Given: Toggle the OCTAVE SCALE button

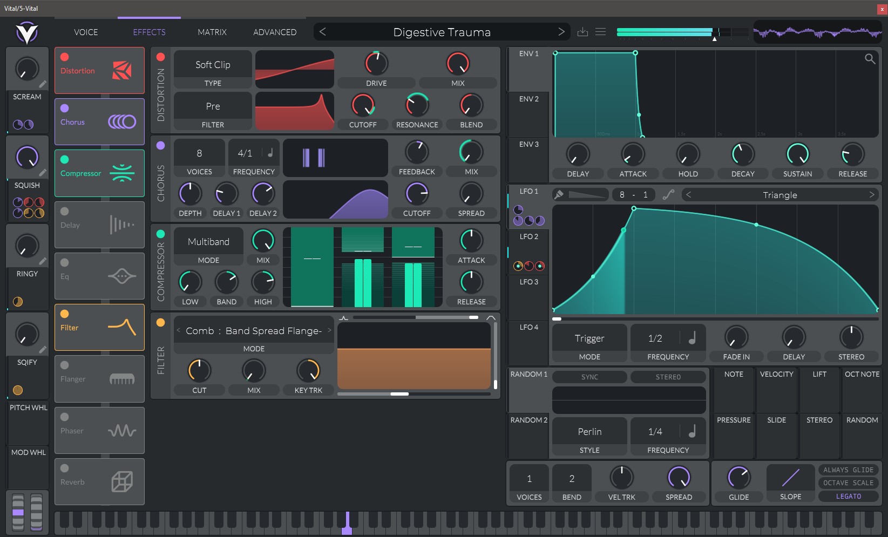Looking at the screenshot, I should pos(849,483).
